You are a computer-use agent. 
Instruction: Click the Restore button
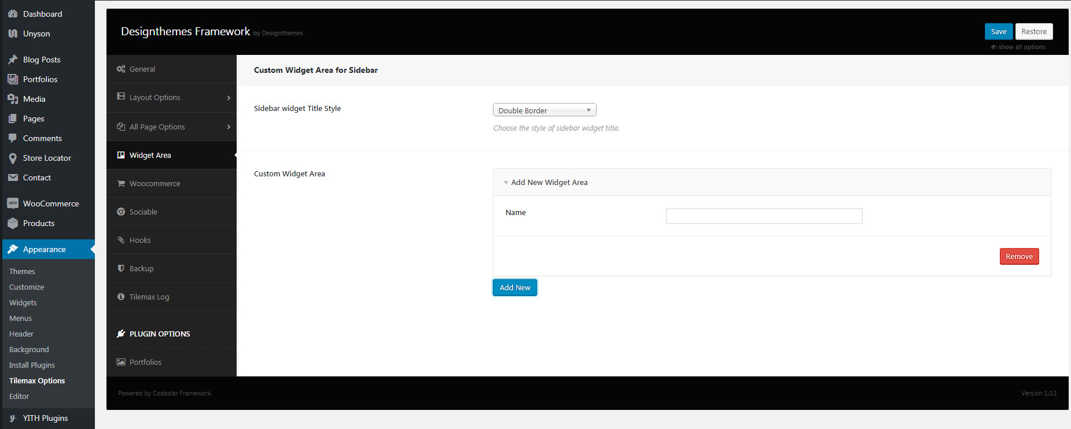pos(1034,31)
